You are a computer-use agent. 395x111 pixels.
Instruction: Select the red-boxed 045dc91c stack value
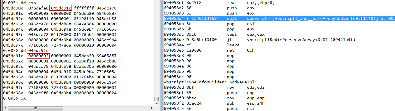[61, 8]
